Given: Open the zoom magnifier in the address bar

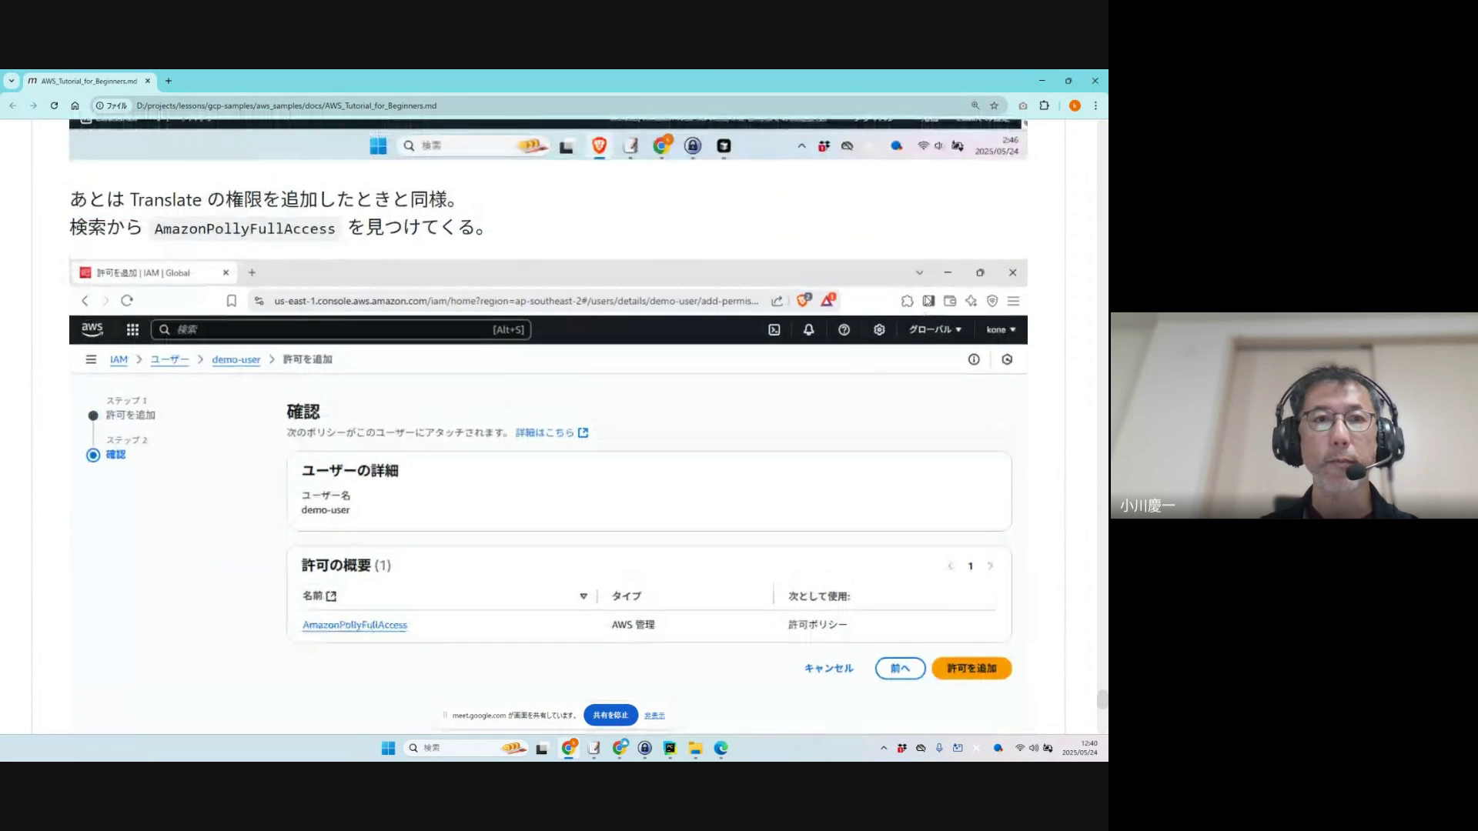Looking at the screenshot, I should pyautogui.click(x=975, y=105).
